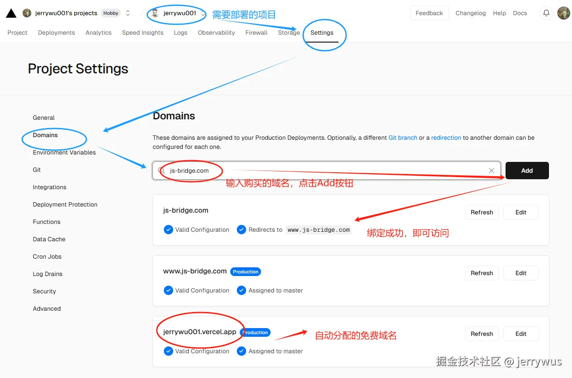This screenshot has width=572, height=378.
Task: Open Cron Jobs settings
Action: (47, 256)
